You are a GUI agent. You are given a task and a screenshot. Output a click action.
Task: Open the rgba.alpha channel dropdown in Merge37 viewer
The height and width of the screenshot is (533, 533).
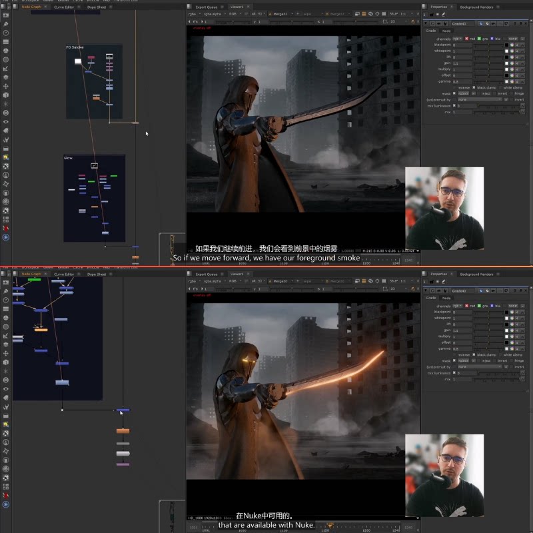(214, 14)
